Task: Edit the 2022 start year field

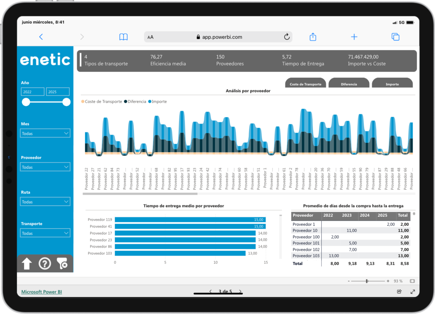Action: pos(33,92)
